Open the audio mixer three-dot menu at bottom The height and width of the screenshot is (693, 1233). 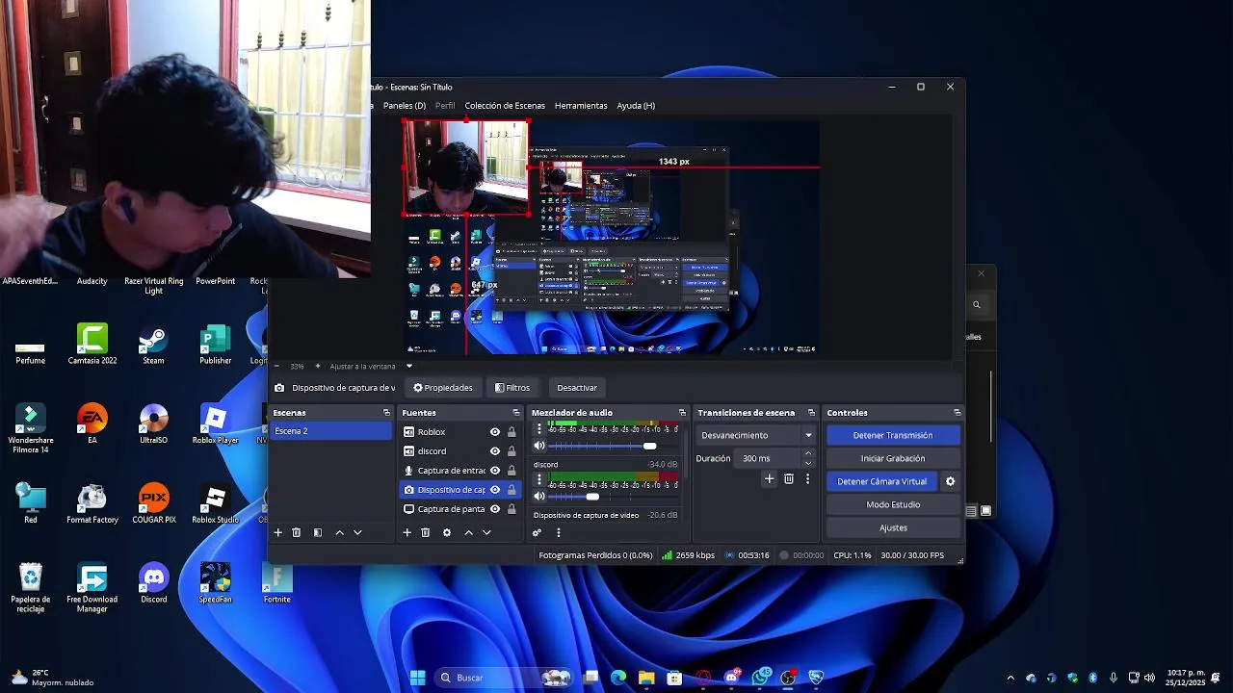[x=558, y=532]
